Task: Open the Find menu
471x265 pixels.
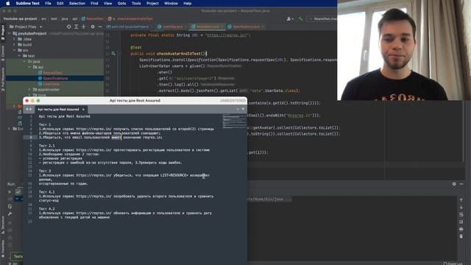Action: coord(94,3)
